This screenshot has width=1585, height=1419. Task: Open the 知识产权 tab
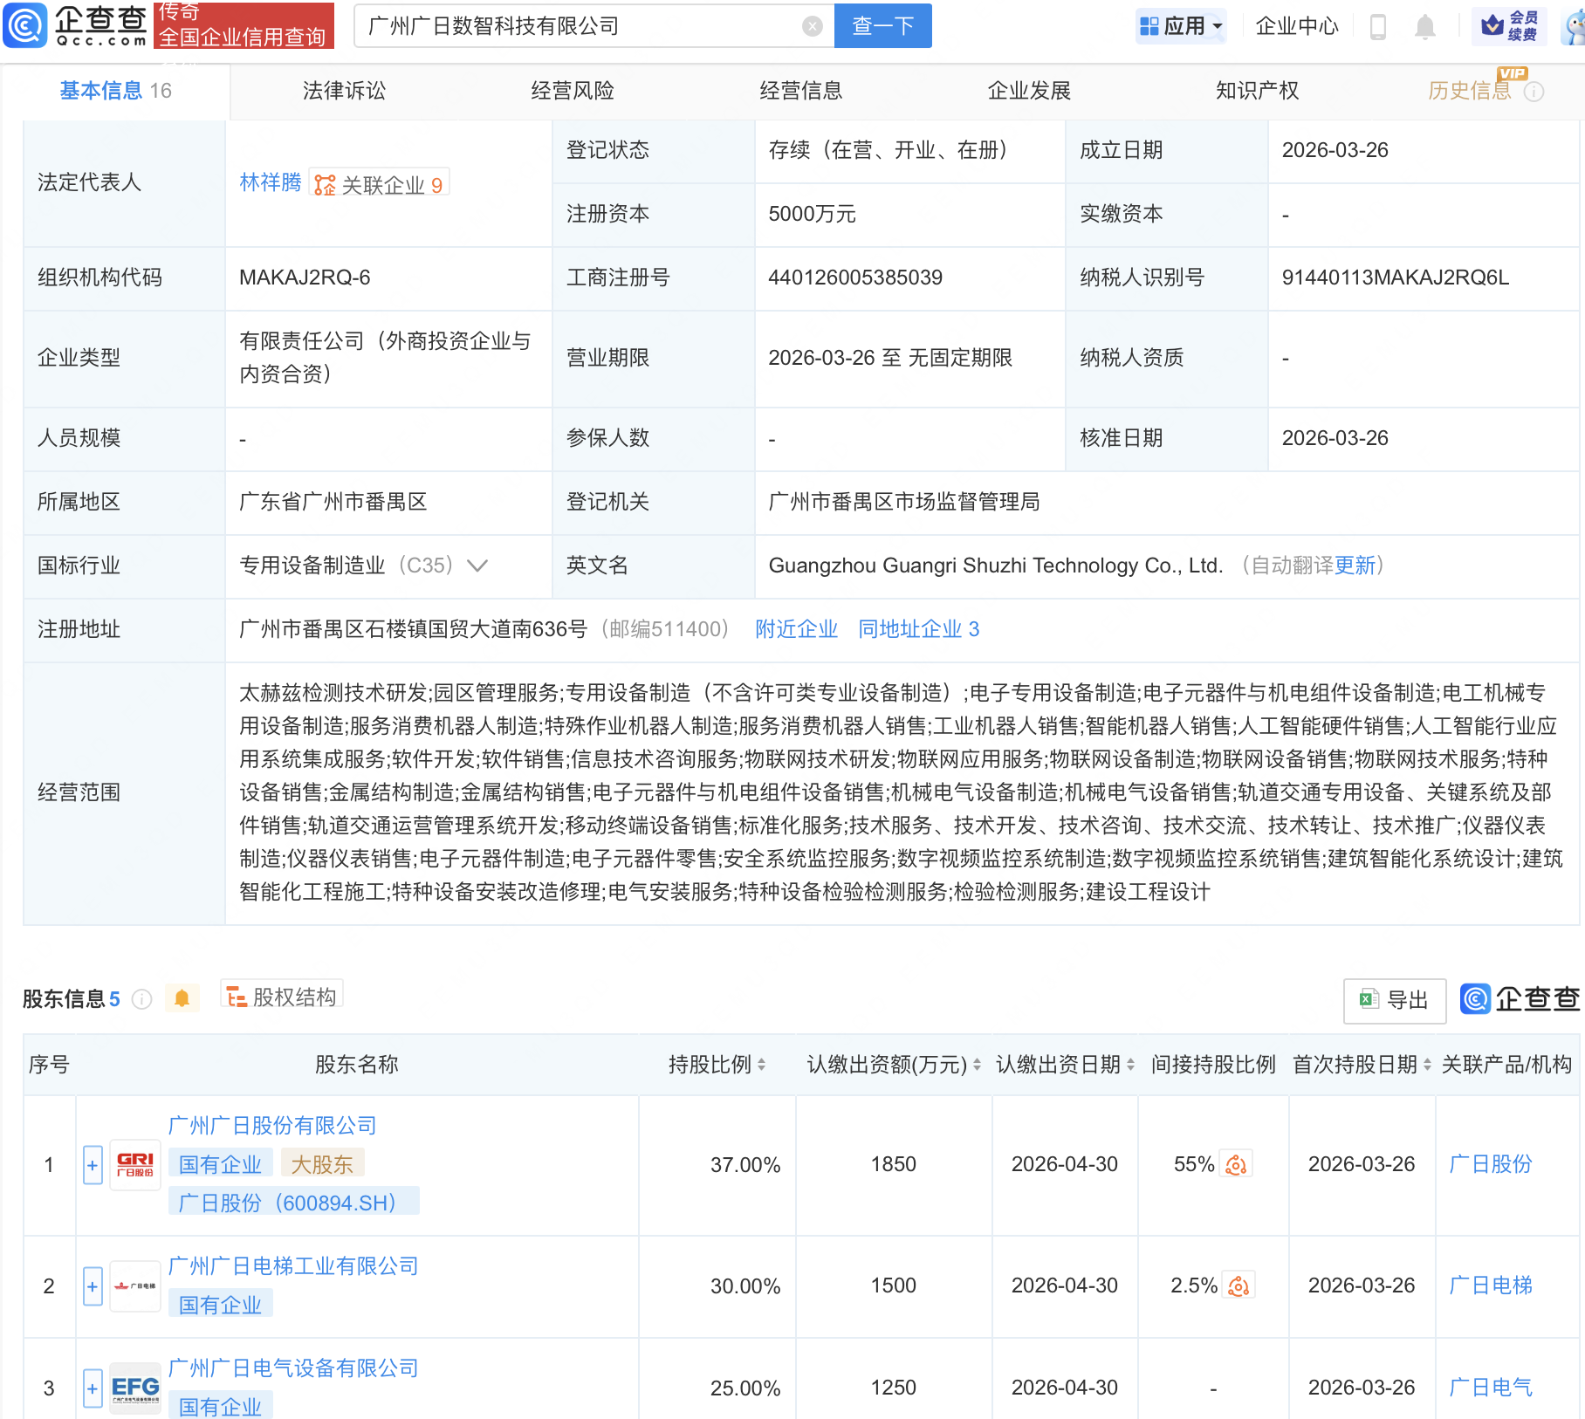(x=1257, y=90)
